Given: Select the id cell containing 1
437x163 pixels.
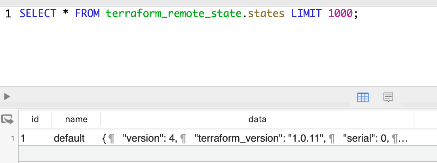Looking at the screenshot, I should coord(35,138).
